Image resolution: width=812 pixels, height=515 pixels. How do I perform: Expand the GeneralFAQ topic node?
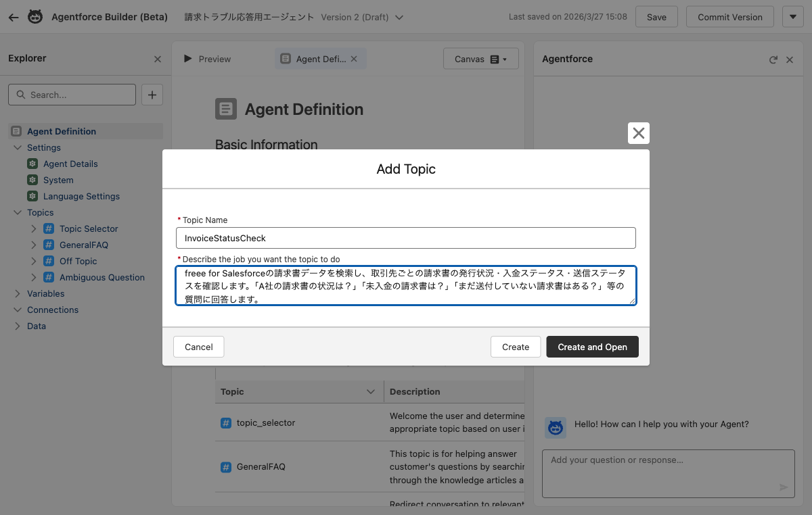click(34, 245)
